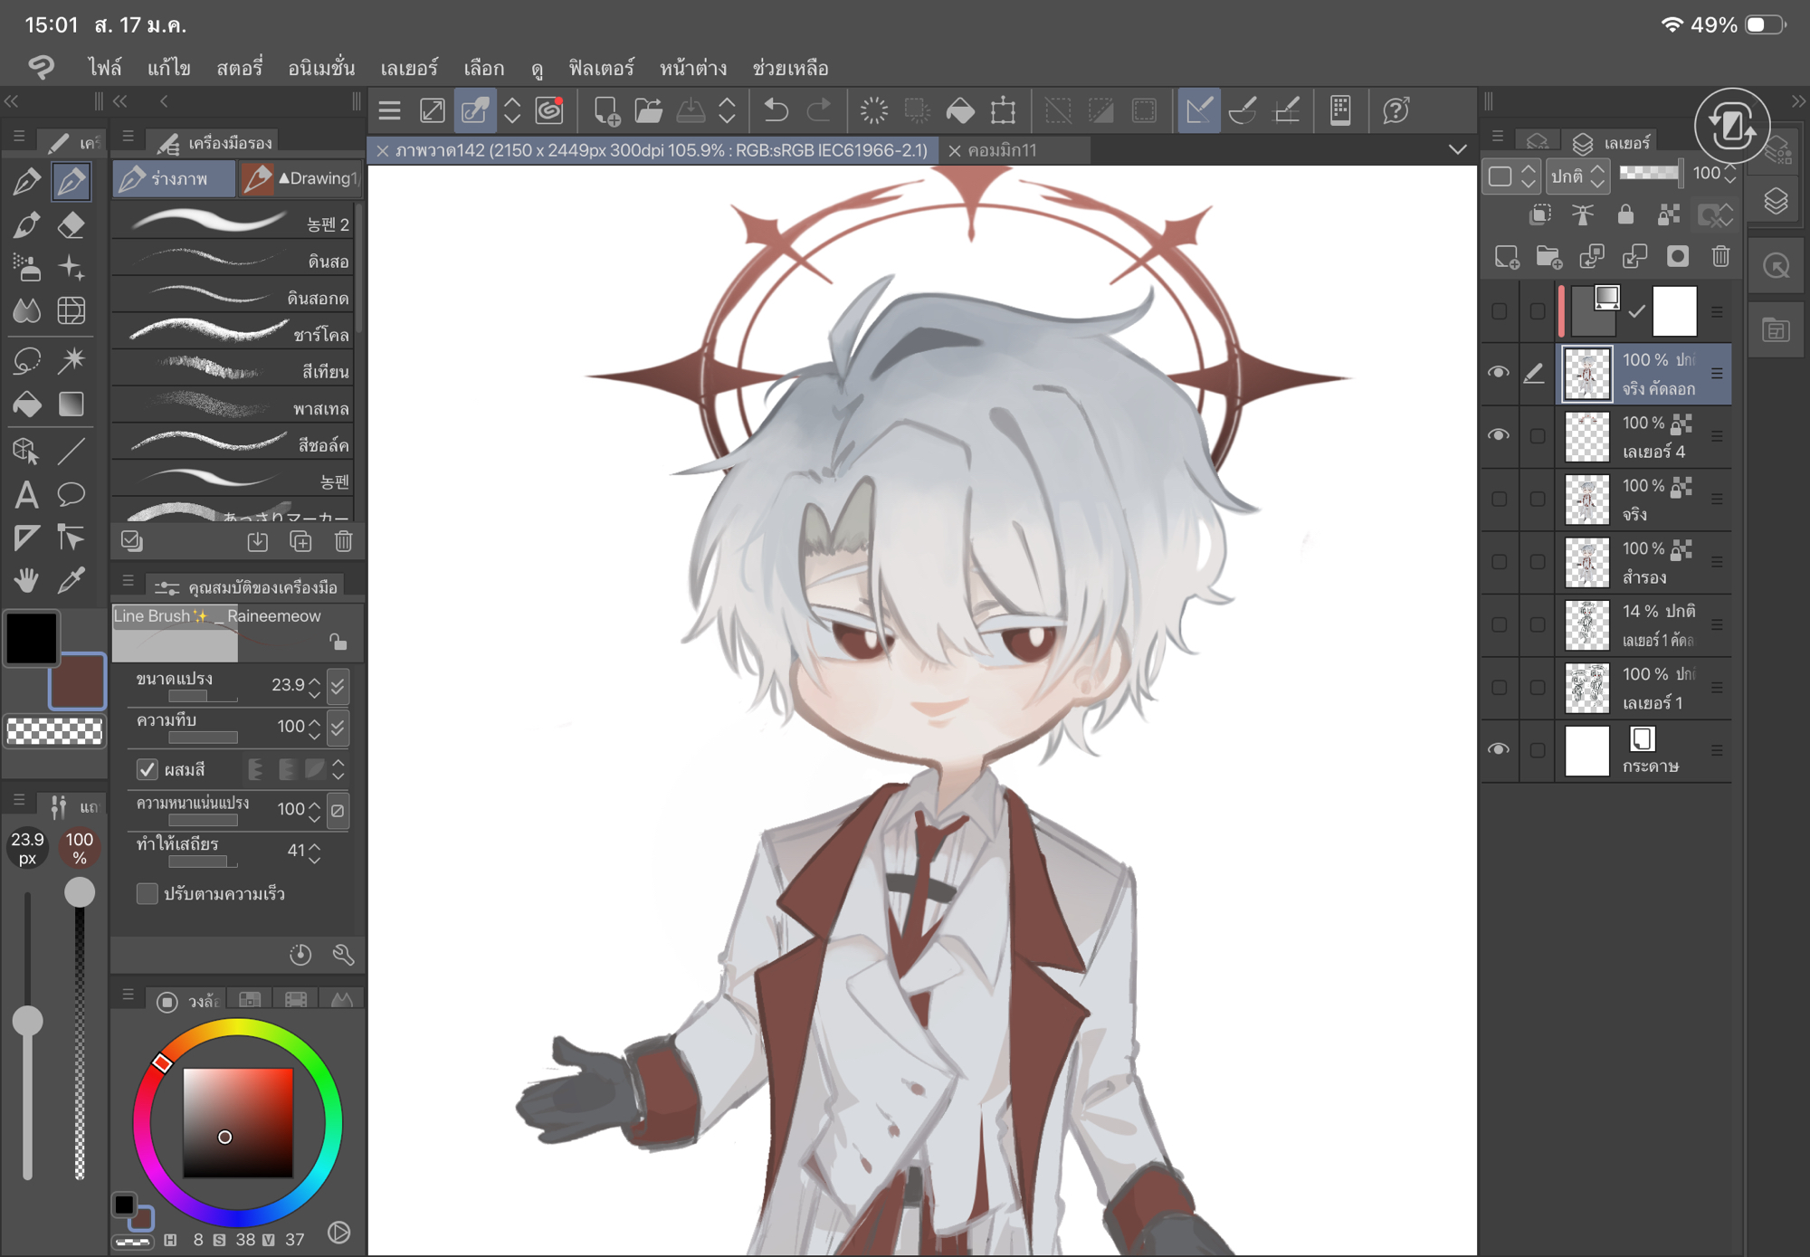Select the กระดาษ paper layer thumbnail
The height and width of the screenshot is (1257, 1810).
(1586, 750)
